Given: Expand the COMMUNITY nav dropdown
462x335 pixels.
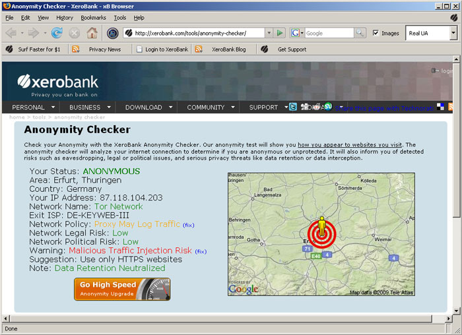Looking at the screenshot, I should (x=233, y=107).
